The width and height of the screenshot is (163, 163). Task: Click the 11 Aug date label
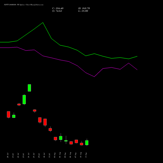(x=86, y=155)
